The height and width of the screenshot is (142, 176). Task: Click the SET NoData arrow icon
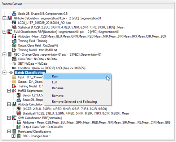(x=14, y=64)
